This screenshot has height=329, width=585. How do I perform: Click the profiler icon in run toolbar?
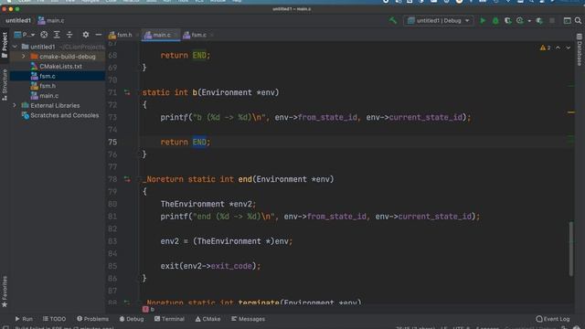coord(520,21)
